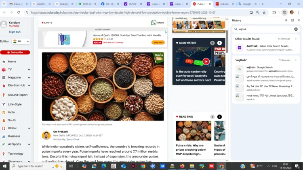Pin the History side panel
The image size is (303, 170).
tap(286, 20)
